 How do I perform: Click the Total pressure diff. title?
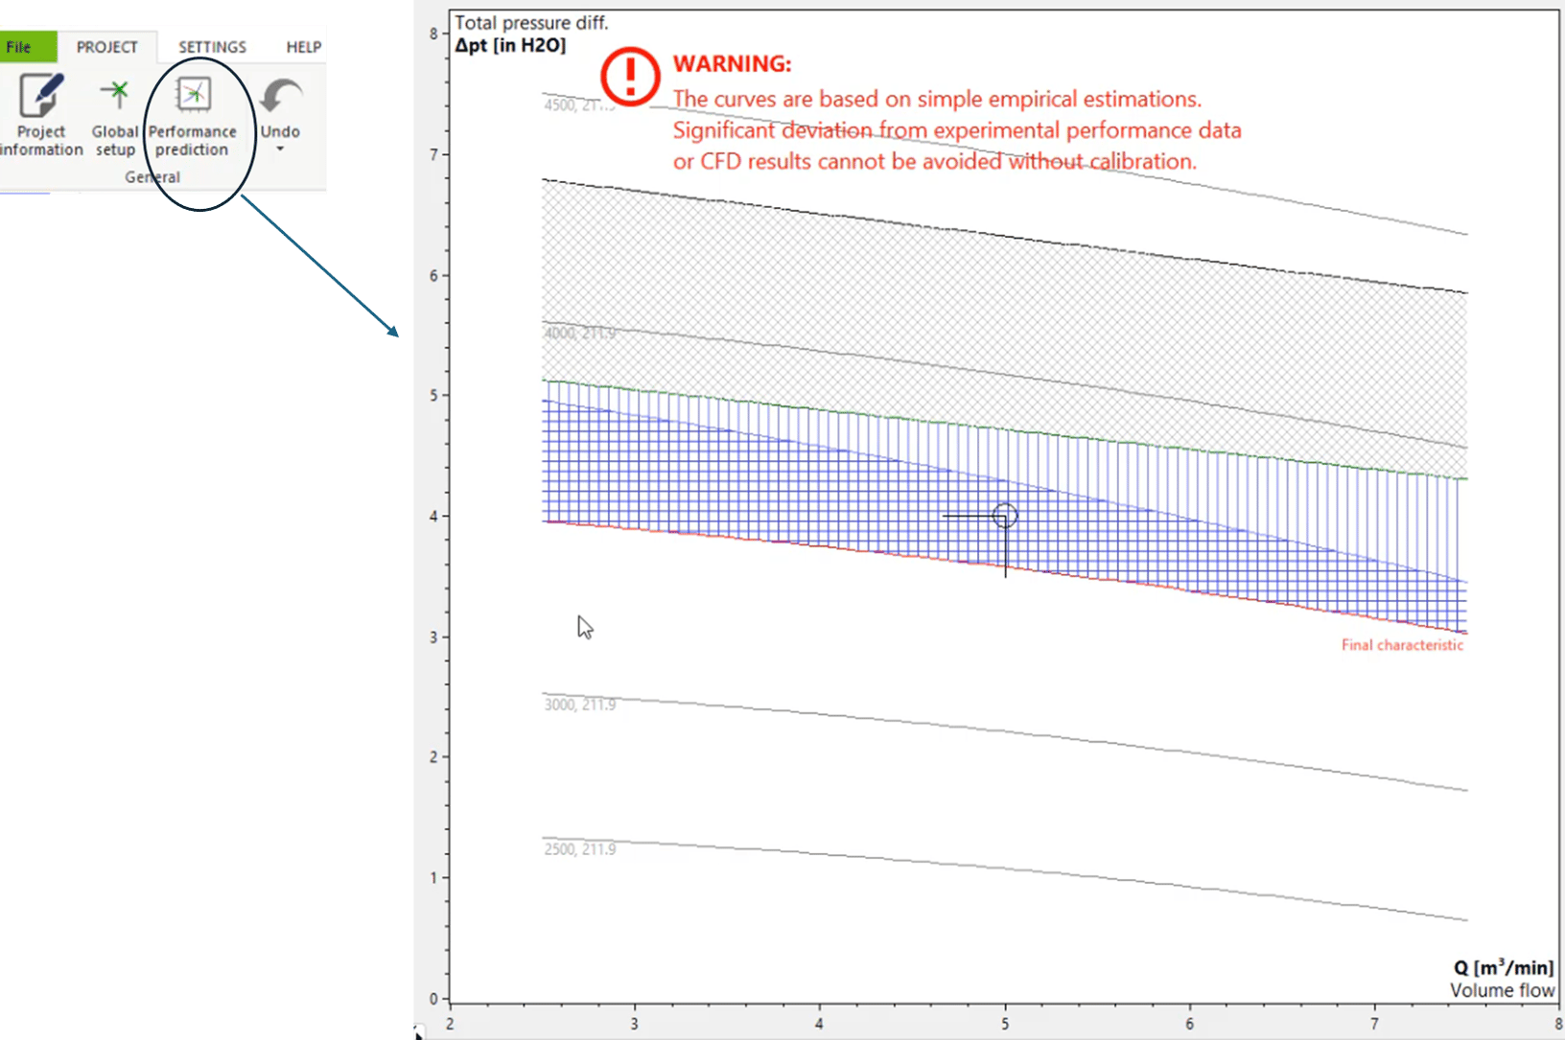point(530,22)
